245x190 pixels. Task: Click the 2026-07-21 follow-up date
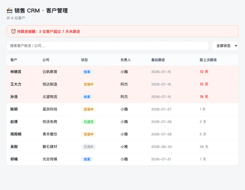(161, 159)
